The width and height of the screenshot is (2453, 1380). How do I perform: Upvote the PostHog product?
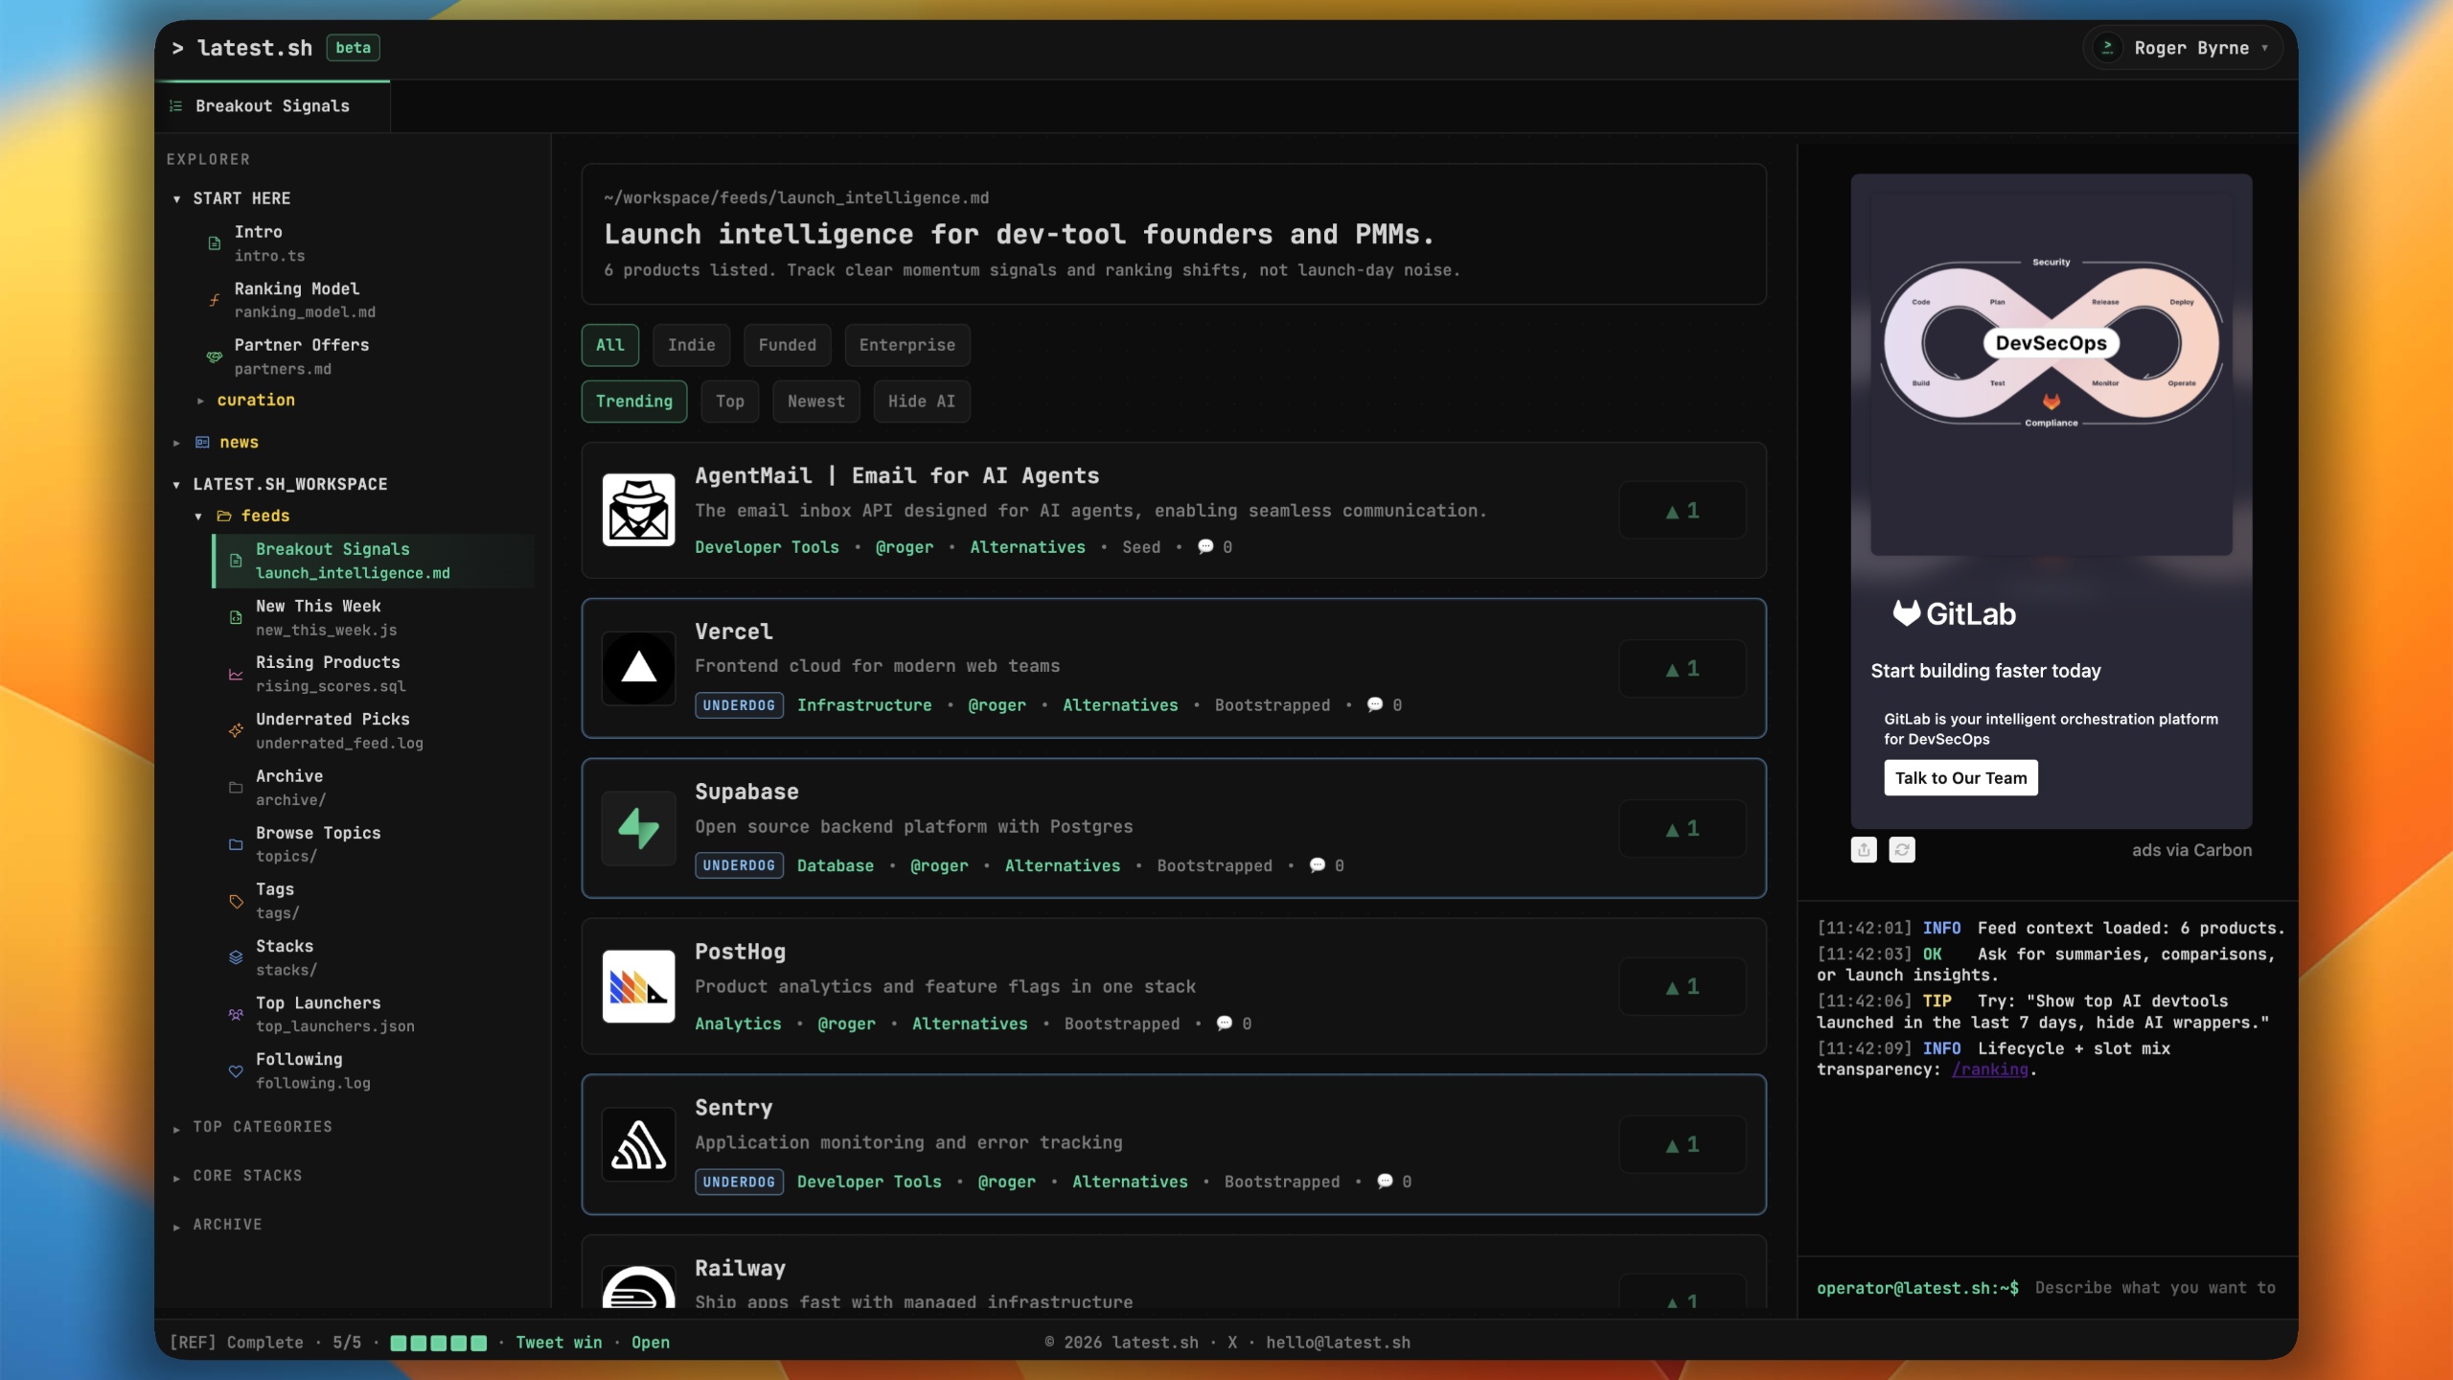1682,986
